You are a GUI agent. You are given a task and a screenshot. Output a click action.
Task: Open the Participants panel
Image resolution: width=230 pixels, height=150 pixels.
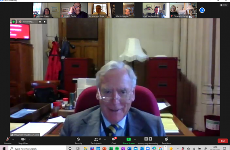[x=96, y=140]
